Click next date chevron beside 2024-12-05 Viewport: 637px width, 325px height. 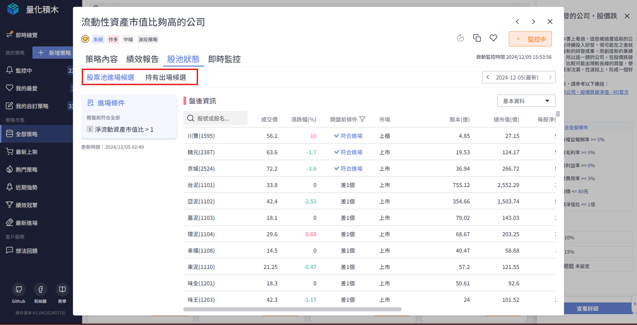pyautogui.click(x=550, y=77)
